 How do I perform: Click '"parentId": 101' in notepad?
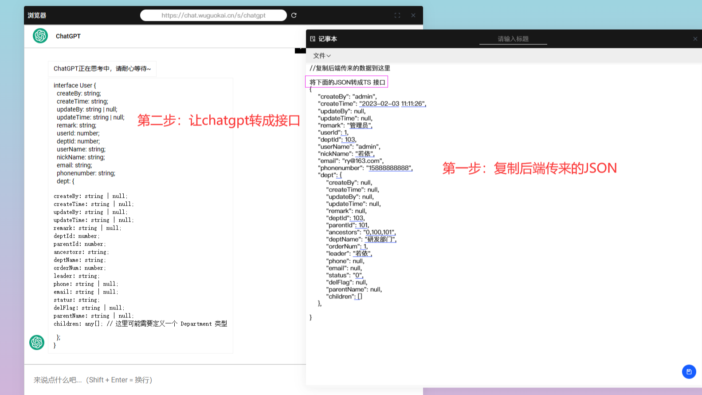click(x=348, y=225)
